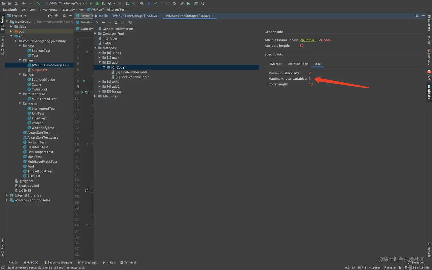
Task: Navigate back with the toolbar arrow
Action: coord(24,3)
